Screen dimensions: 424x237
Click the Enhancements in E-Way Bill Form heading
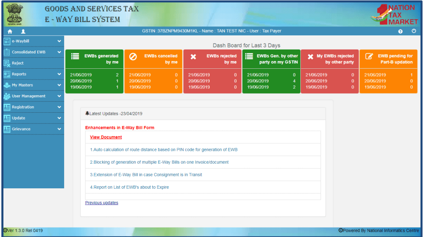tap(119, 128)
